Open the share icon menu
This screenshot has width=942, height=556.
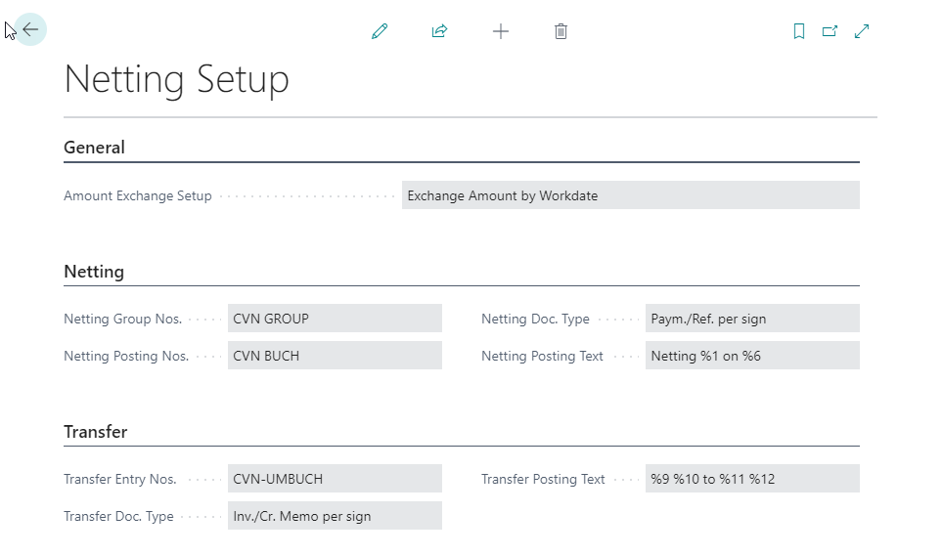(x=439, y=31)
